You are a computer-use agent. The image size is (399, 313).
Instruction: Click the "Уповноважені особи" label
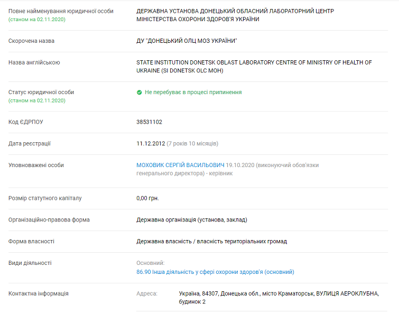(36, 165)
